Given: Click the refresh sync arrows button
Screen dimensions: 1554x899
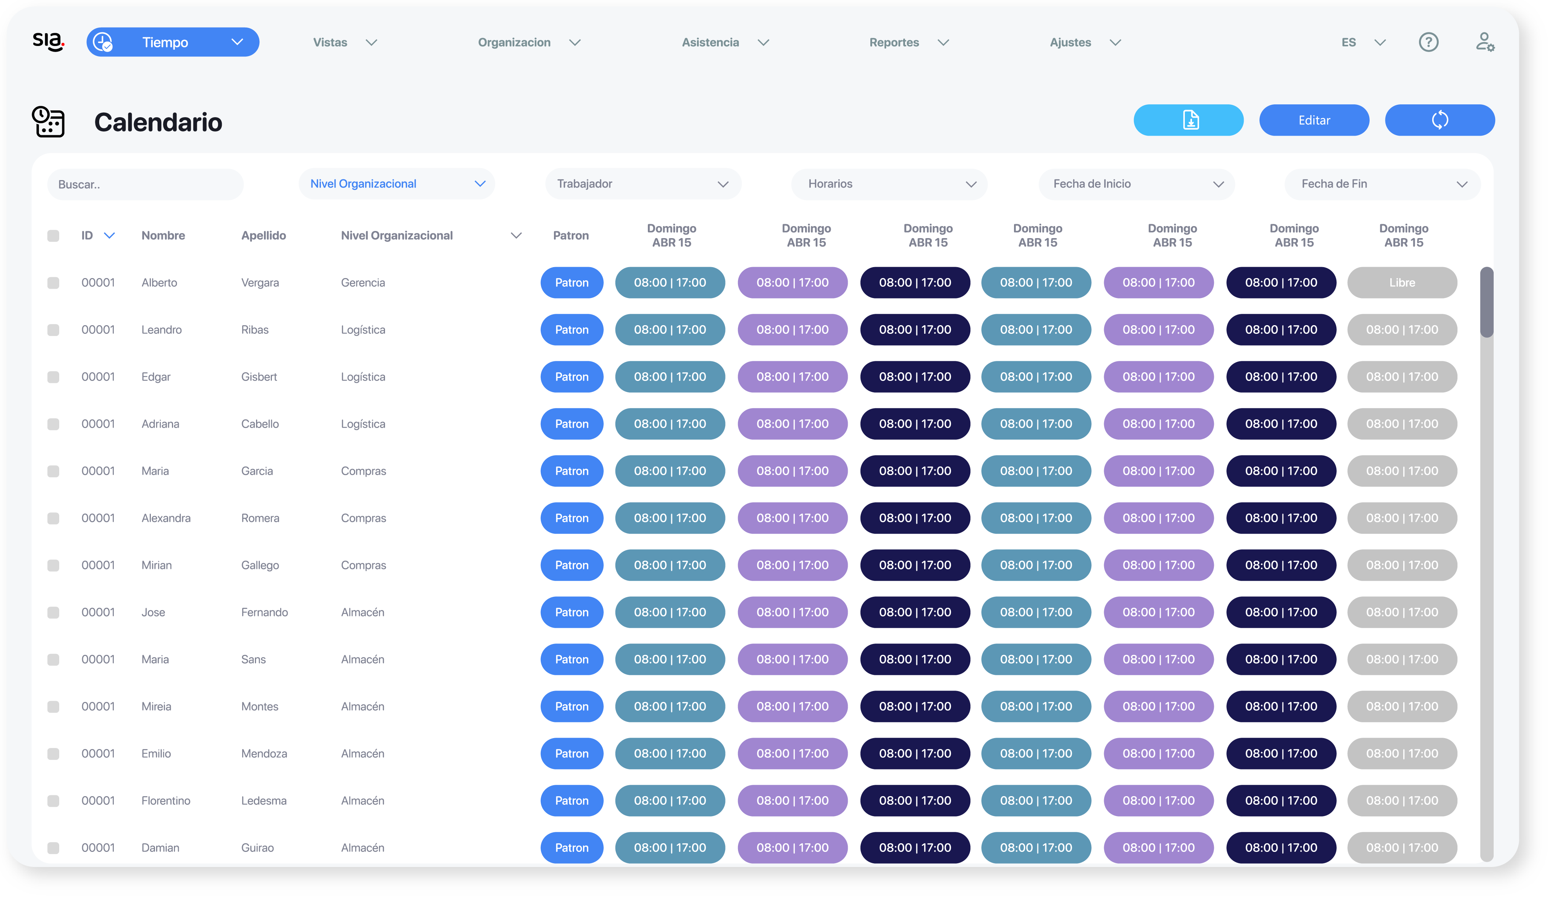Looking at the screenshot, I should point(1439,120).
